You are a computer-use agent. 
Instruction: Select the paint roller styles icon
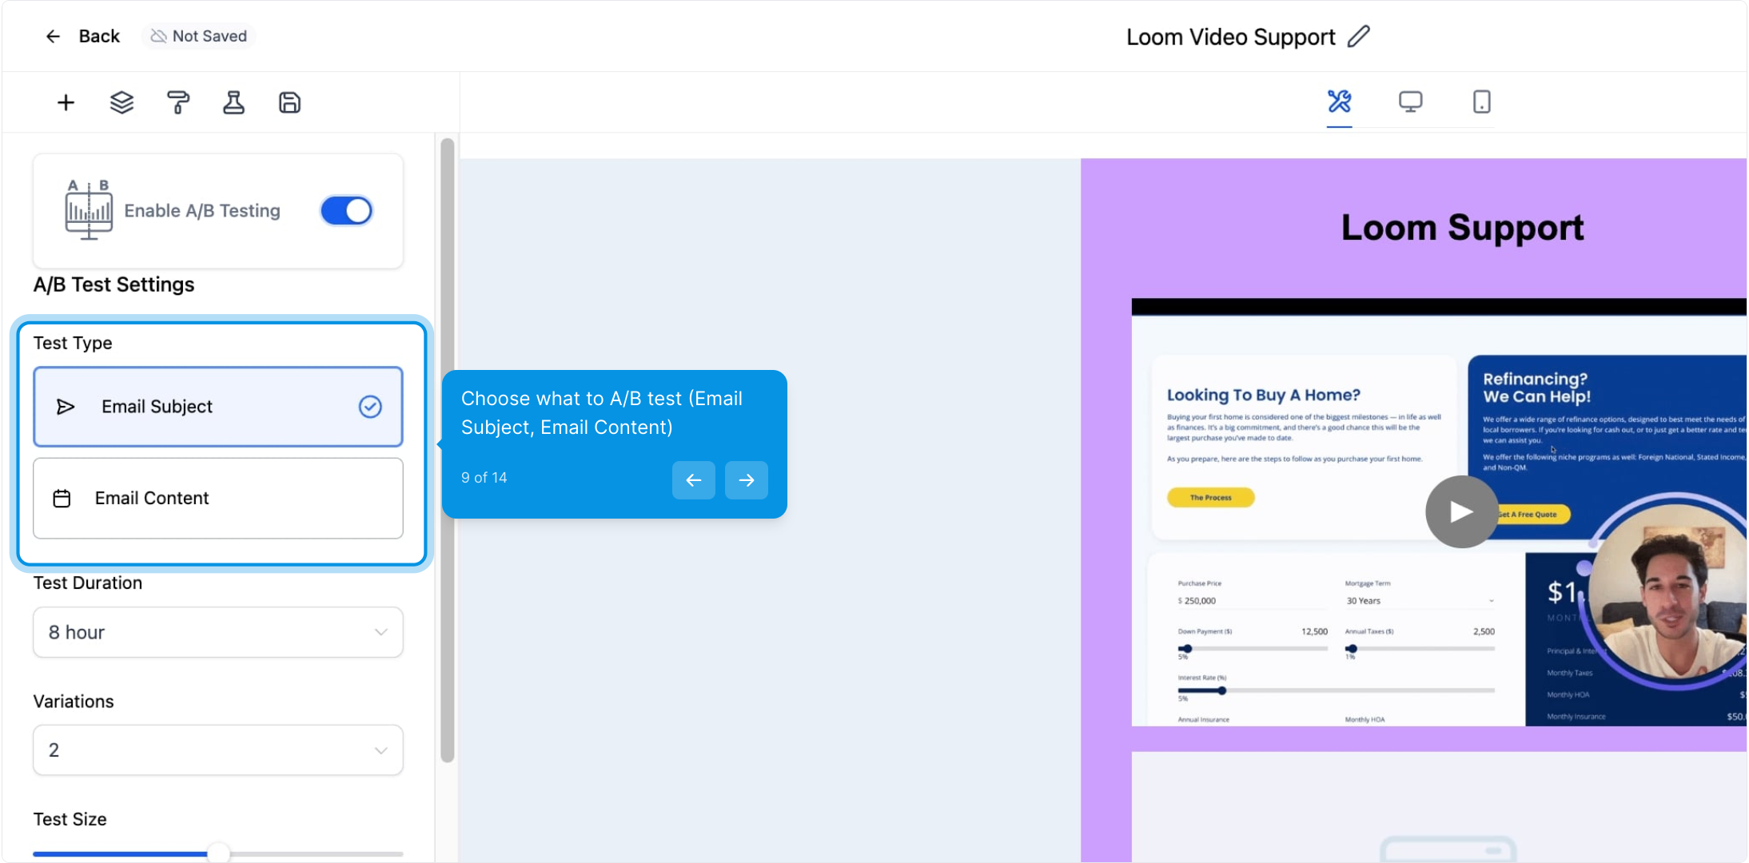177,102
